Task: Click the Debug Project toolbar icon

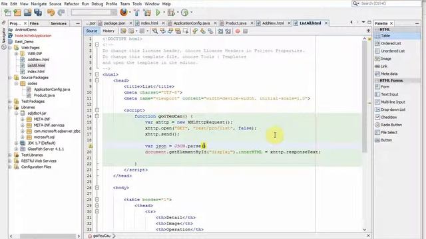Action: point(171,13)
